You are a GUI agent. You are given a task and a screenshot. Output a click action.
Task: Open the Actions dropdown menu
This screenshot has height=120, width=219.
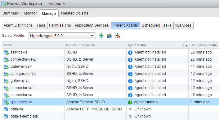[x=57, y=4]
